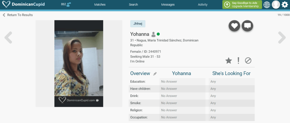Click the DominicanCupid brand name text
Image resolution: width=290 pixels, height=123 pixels.
click(x=28, y=4)
